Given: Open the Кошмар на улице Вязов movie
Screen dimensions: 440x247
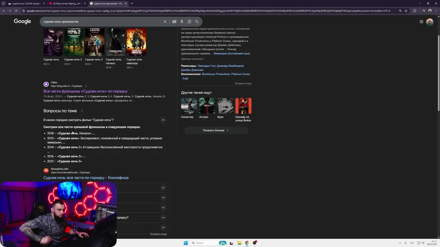Looking at the screenshot, I should tap(243, 106).
